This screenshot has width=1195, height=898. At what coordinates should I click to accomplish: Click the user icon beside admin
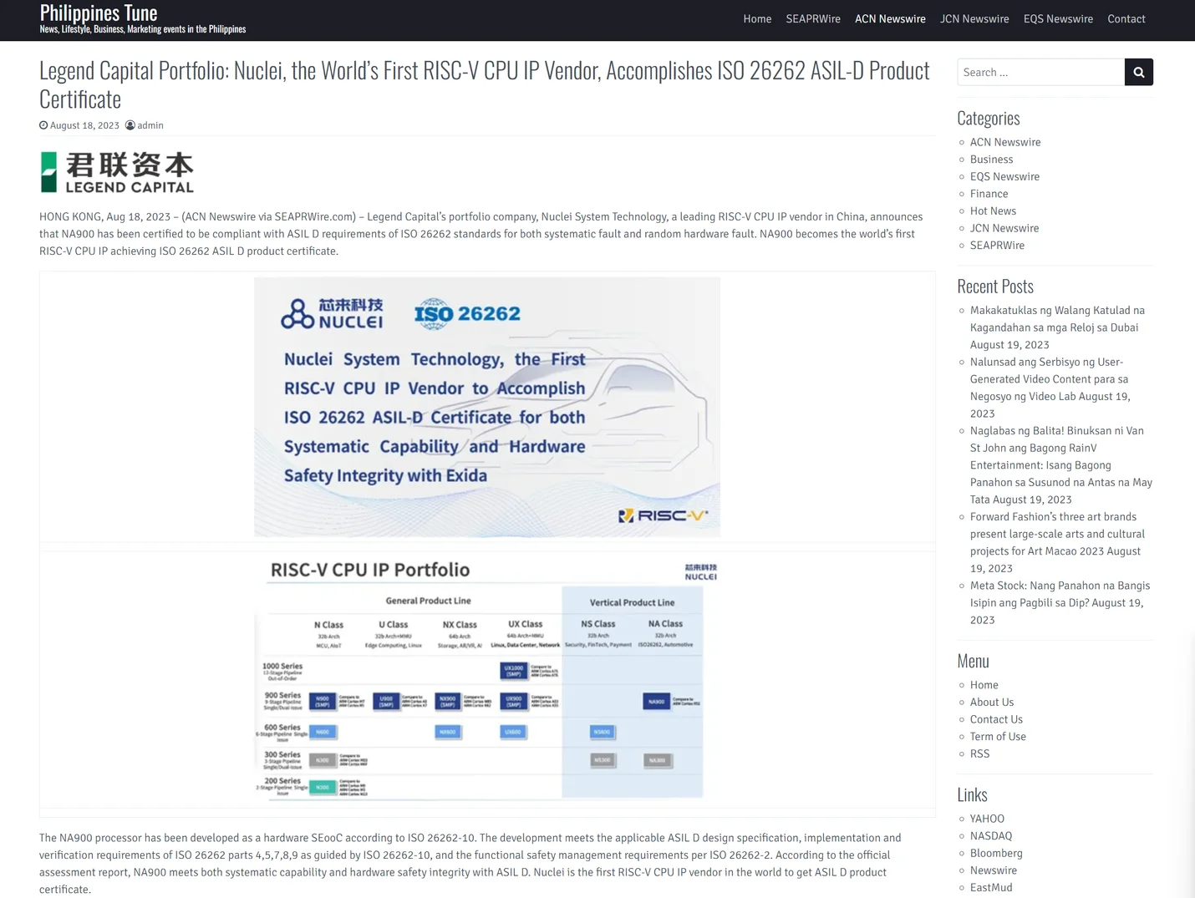(x=130, y=125)
